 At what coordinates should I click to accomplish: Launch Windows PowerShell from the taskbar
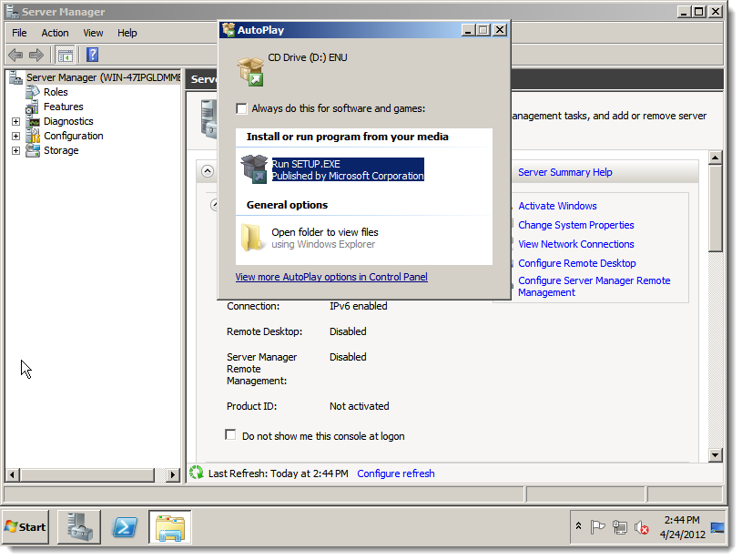point(125,527)
